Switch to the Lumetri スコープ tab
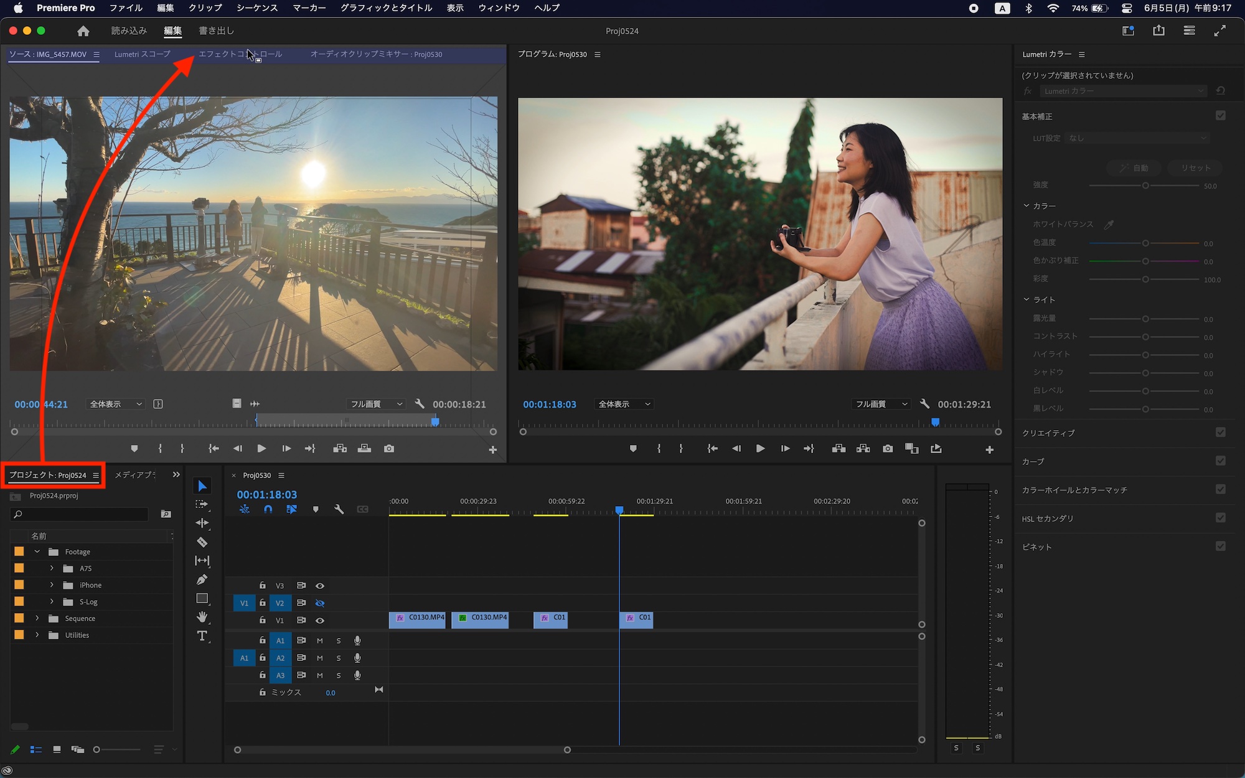The height and width of the screenshot is (778, 1245). click(x=142, y=54)
